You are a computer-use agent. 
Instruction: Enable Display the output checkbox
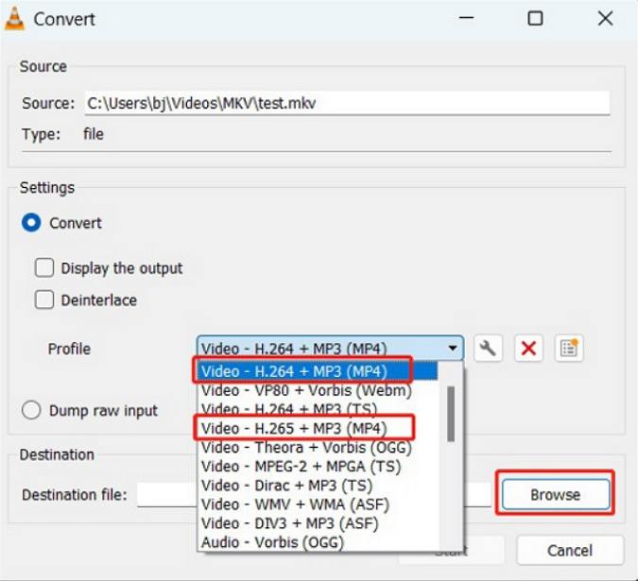point(44,268)
